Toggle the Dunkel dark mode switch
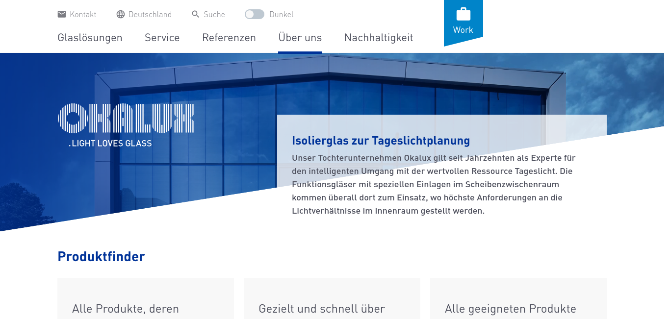This screenshot has height=319, width=670. [255, 14]
